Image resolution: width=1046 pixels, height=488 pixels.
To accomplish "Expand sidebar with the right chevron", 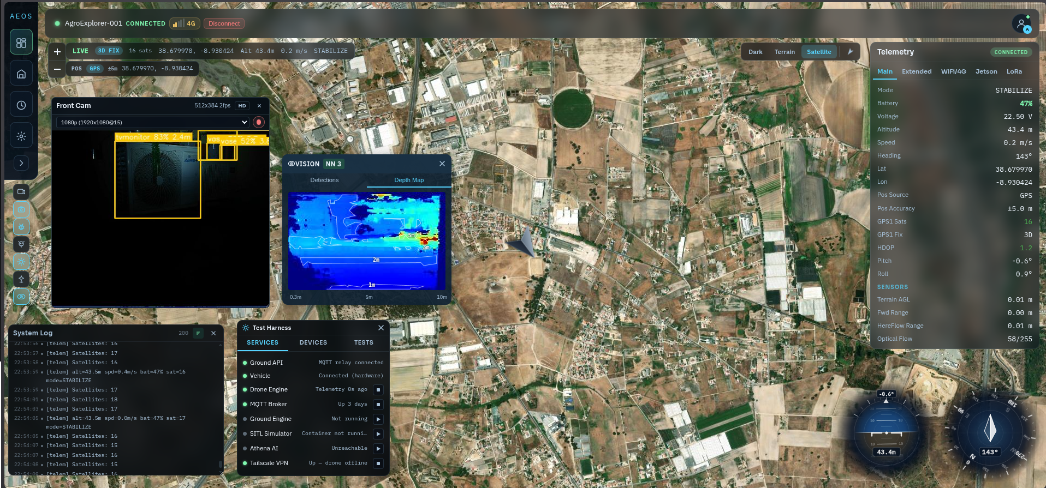I will point(21,163).
